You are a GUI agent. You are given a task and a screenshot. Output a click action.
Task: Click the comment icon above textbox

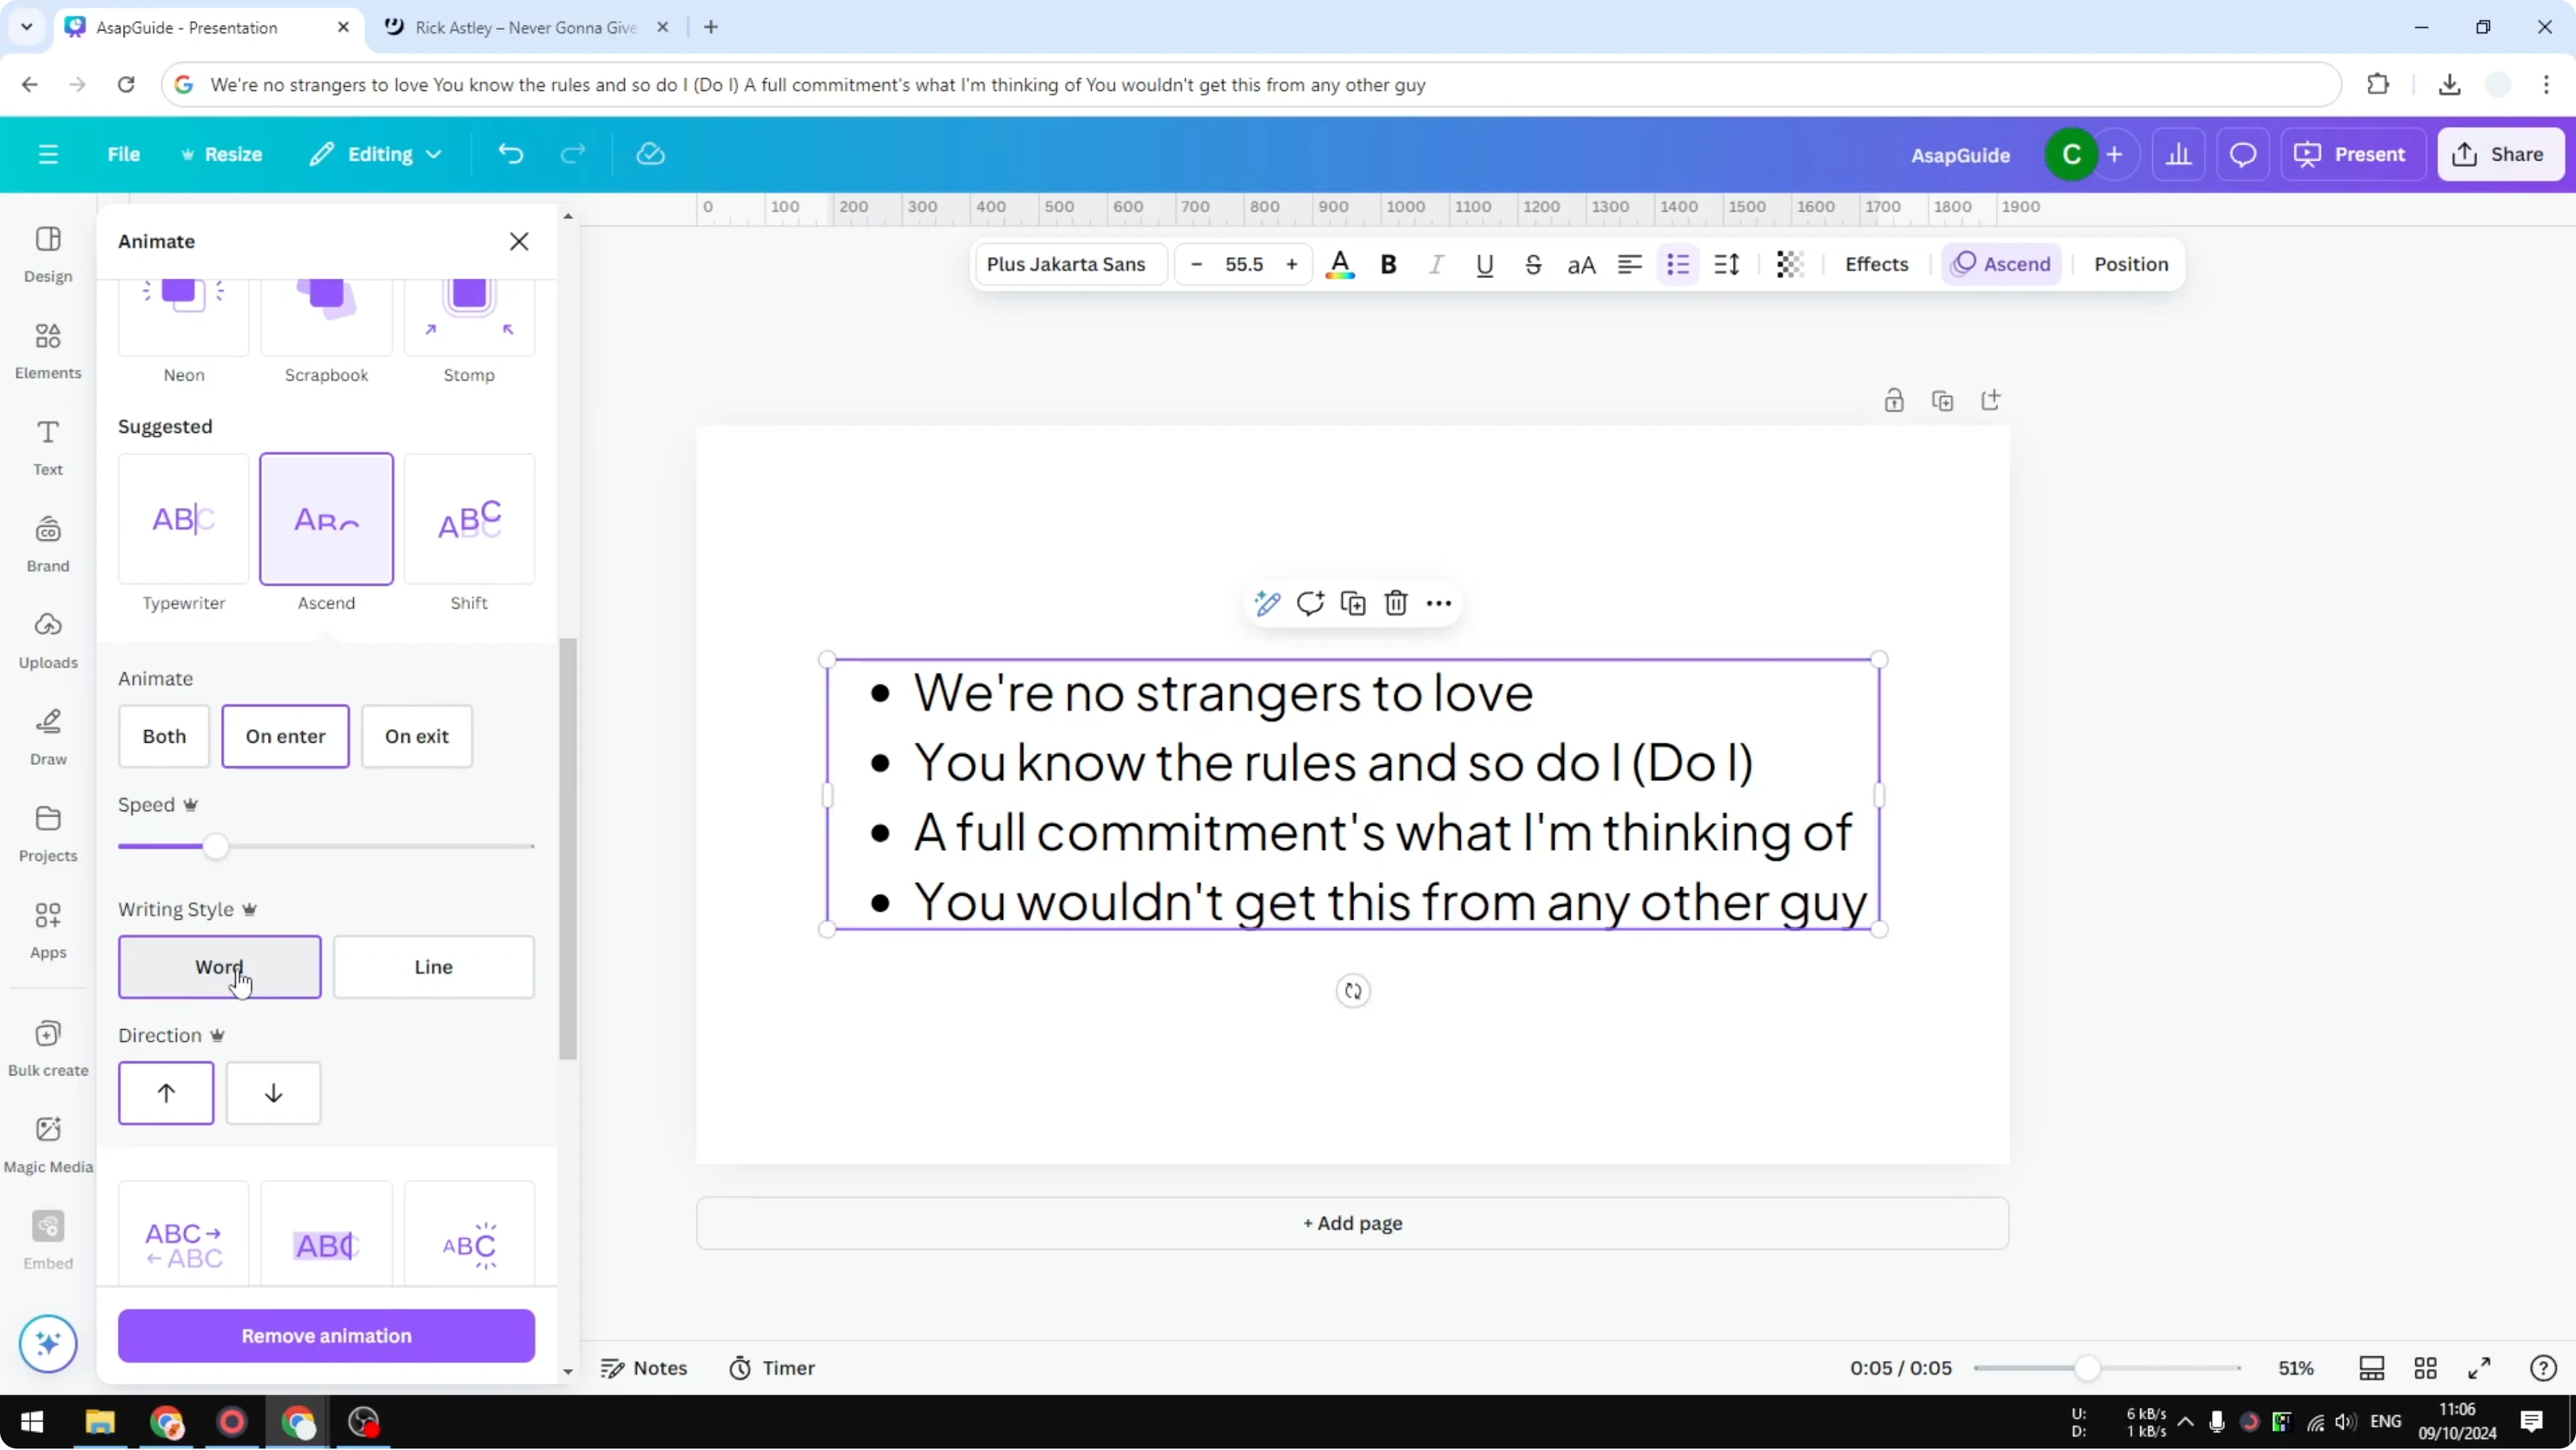pyautogui.click(x=1310, y=603)
